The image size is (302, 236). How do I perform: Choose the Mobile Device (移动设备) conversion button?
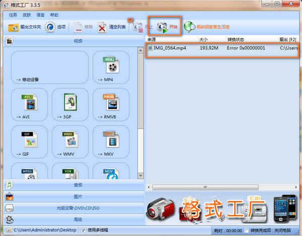[x=49, y=67]
